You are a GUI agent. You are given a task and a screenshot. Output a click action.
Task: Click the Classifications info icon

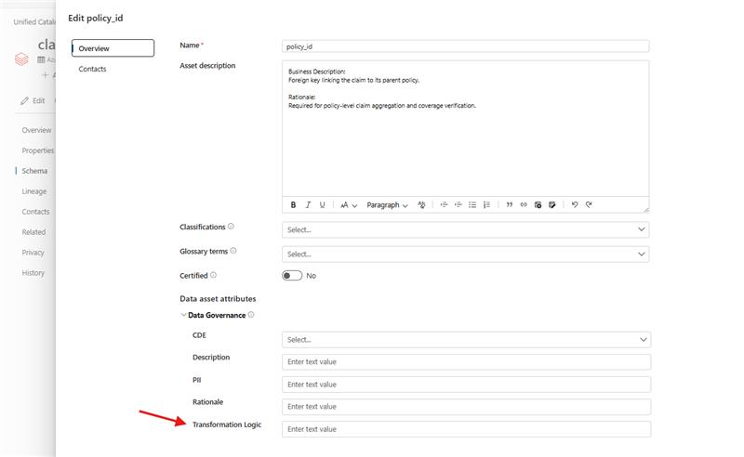(231, 227)
